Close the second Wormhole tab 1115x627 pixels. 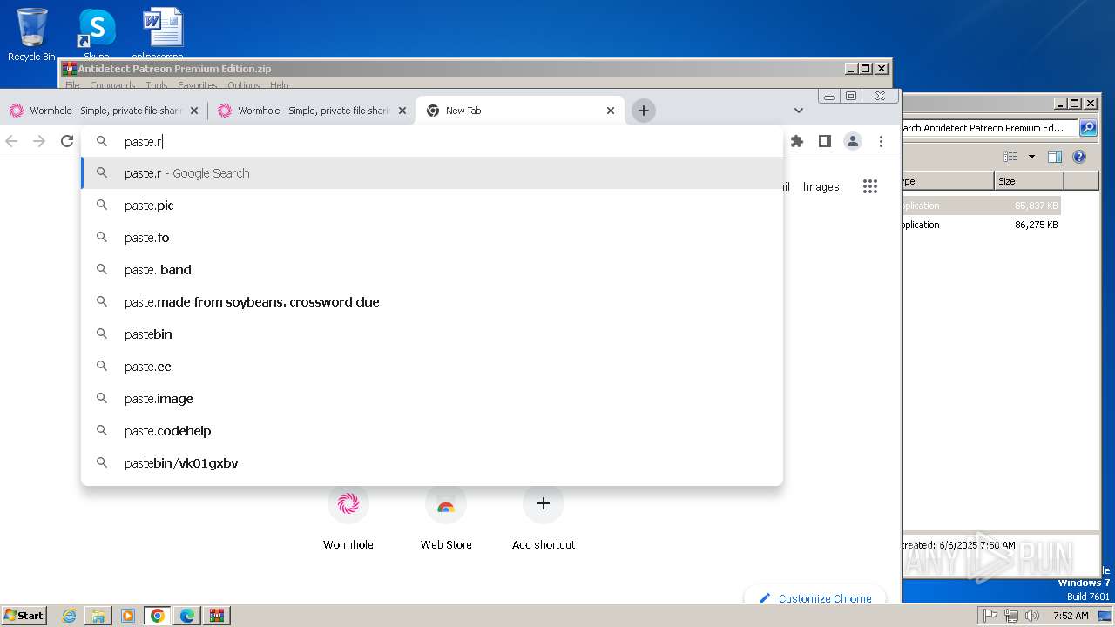402,111
